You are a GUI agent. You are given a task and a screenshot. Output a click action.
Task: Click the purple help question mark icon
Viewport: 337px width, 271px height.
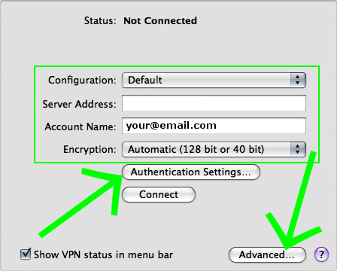point(321,254)
